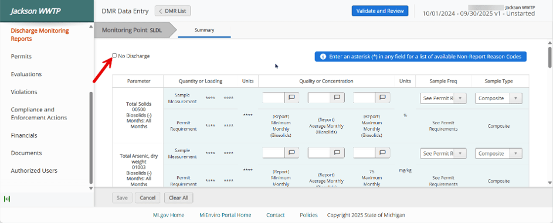The image size is (553, 223).
Task: Click the Clear All button
Action: [x=178, y=198]
